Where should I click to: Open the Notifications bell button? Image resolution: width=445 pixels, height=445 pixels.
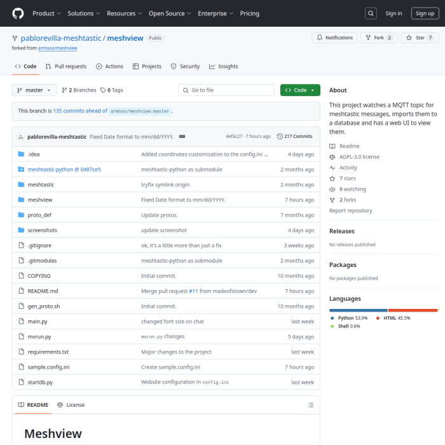coord(334,38)
